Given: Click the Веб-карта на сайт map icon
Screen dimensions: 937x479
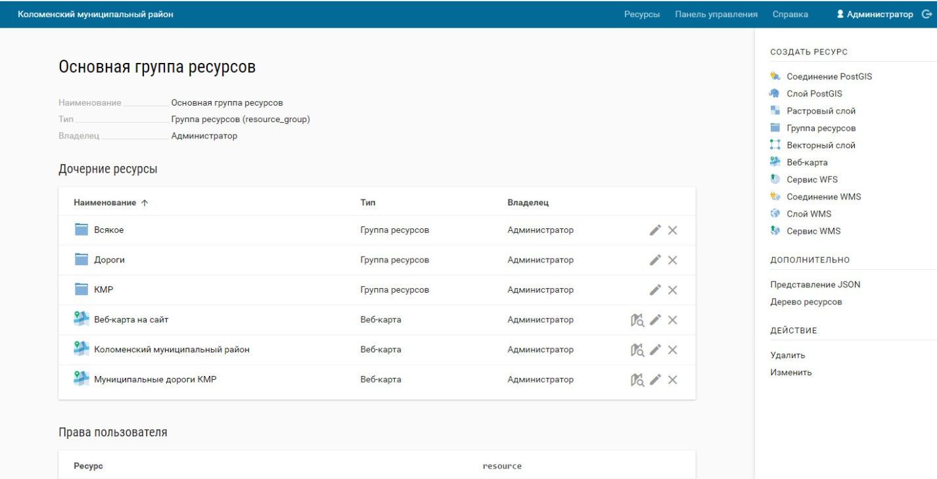Looking at the screenshot, I should (81, 320).
